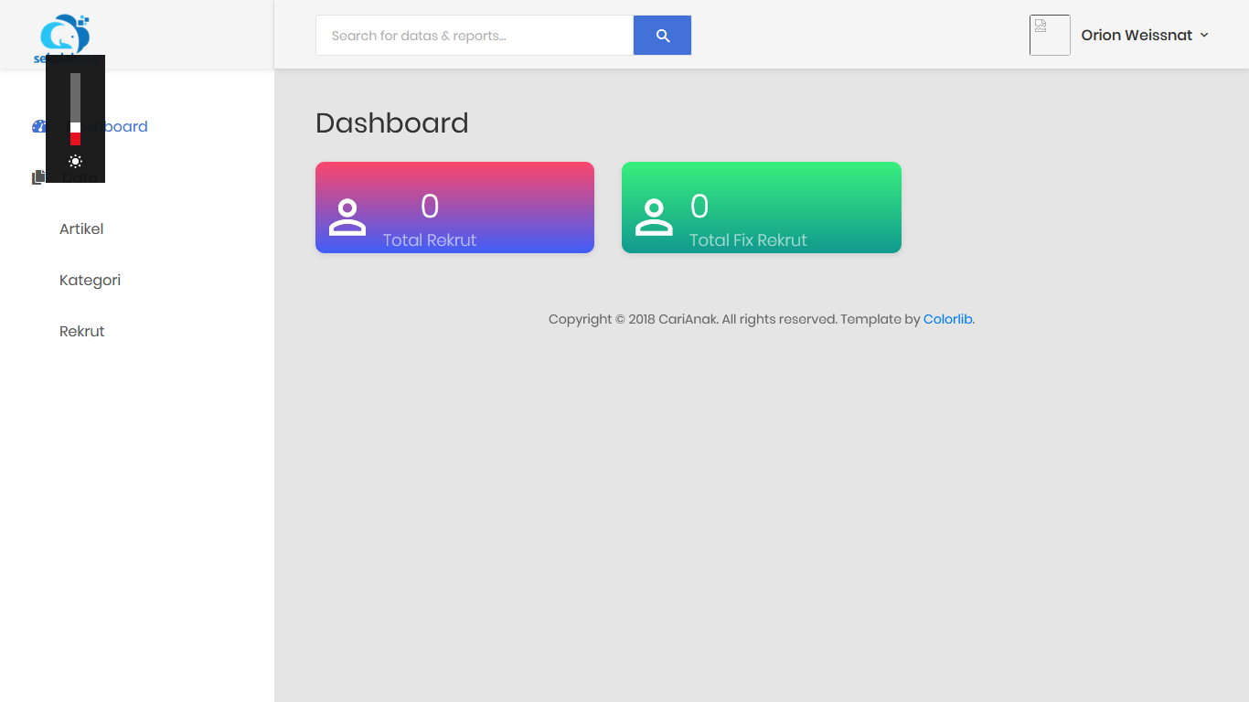Click the sun brightness icon
Viewport: 1249px width, 702px height.
(x=75, y=162)
